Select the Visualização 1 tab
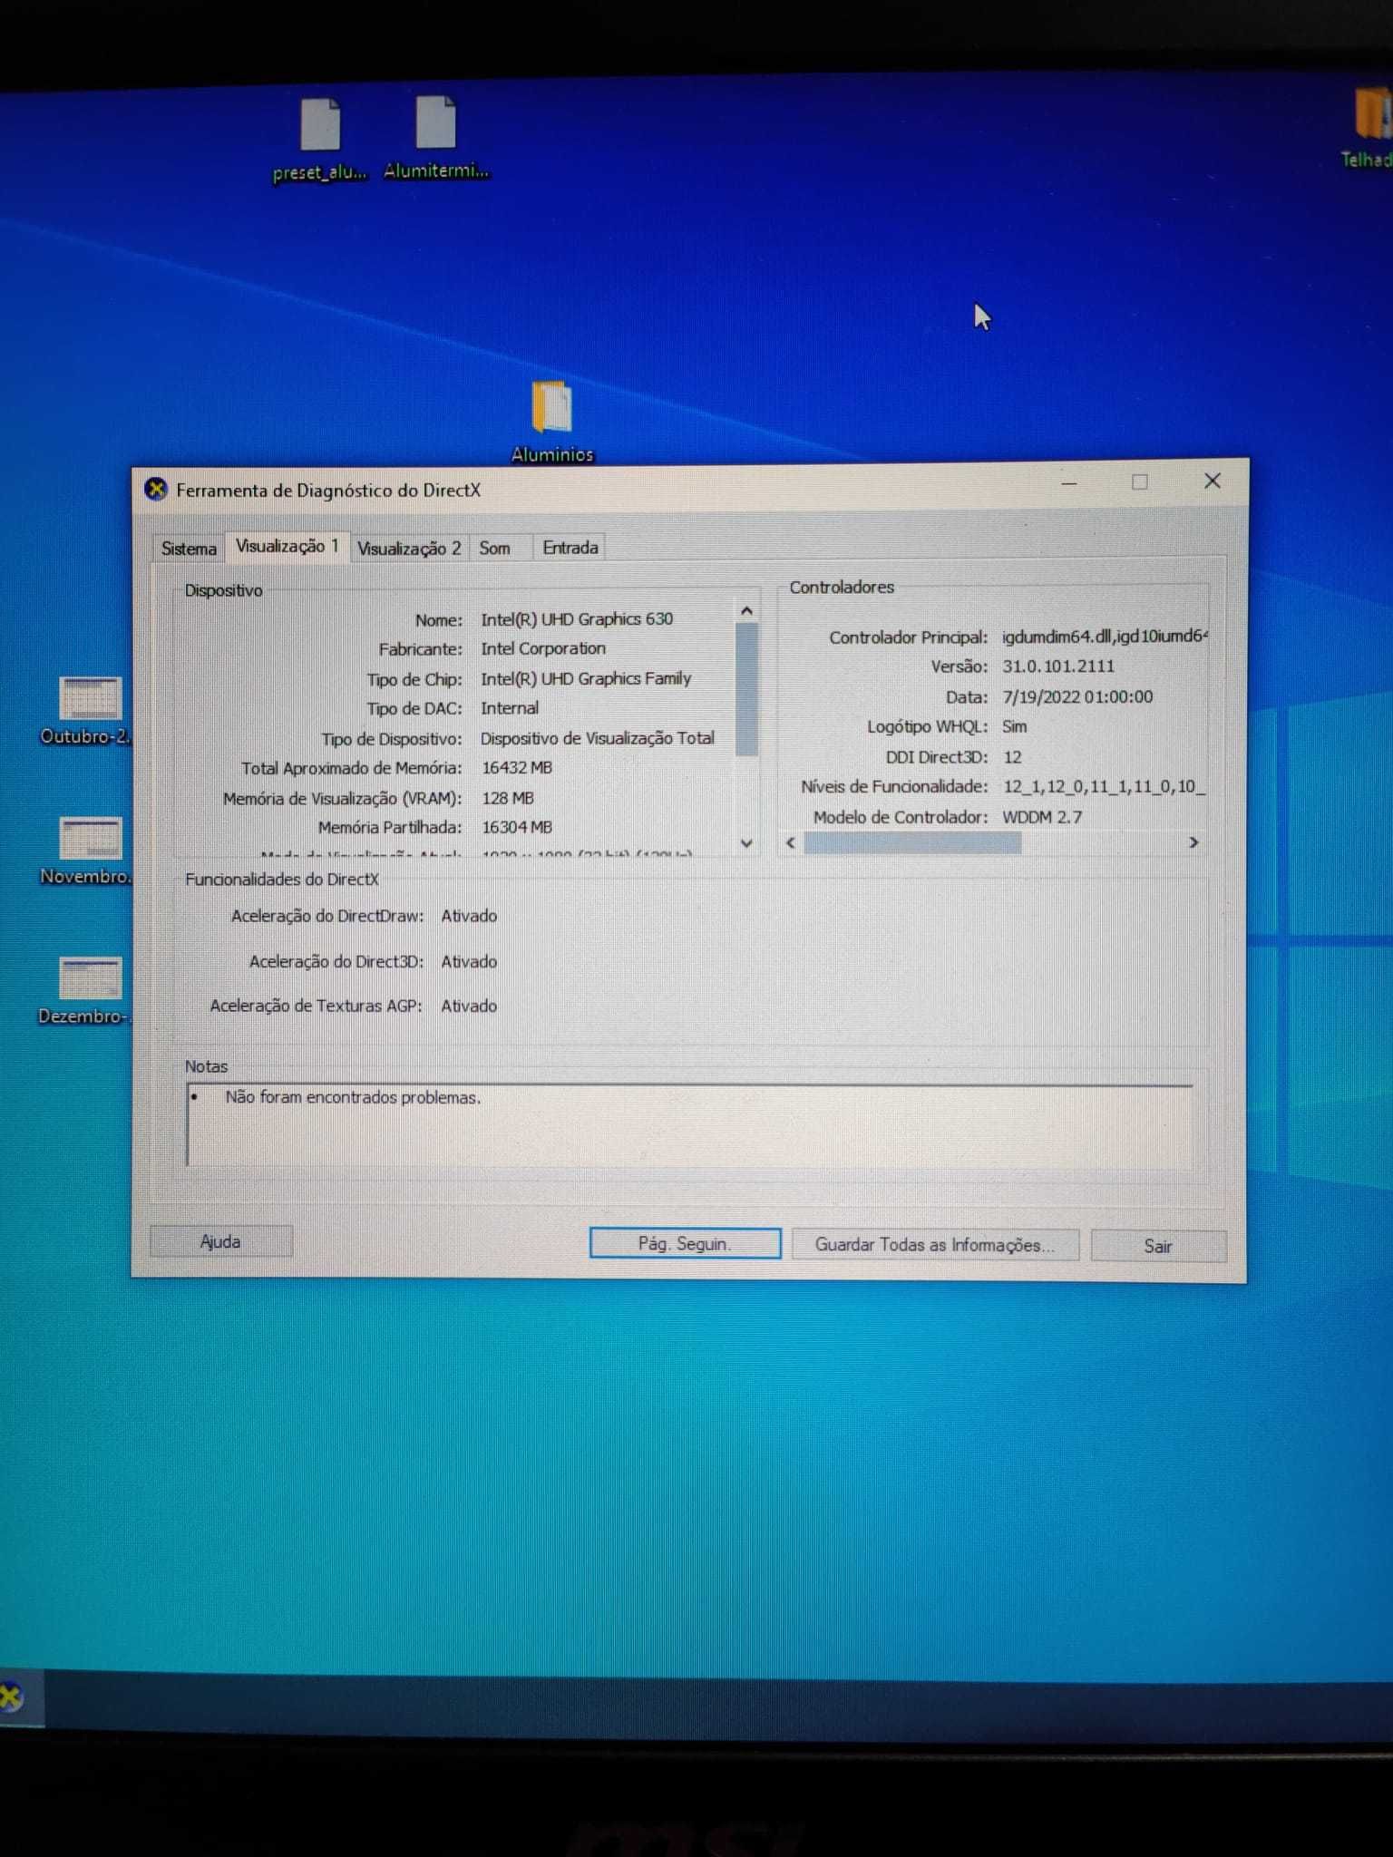 pos(287,546)
